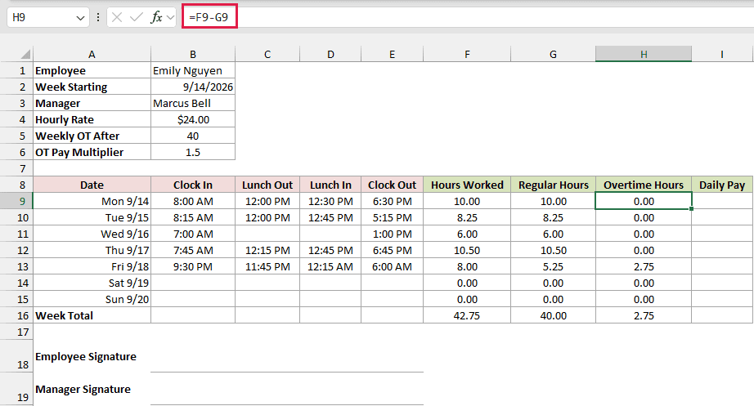Image resolution: width=754 pixels, height=406 pixels.
Task: Click the Hours Worked header cell
Action: tap(467, 185)
